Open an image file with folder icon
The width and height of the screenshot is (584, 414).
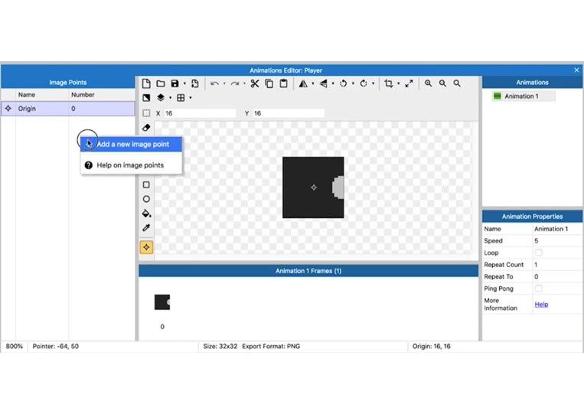(161, 83)
